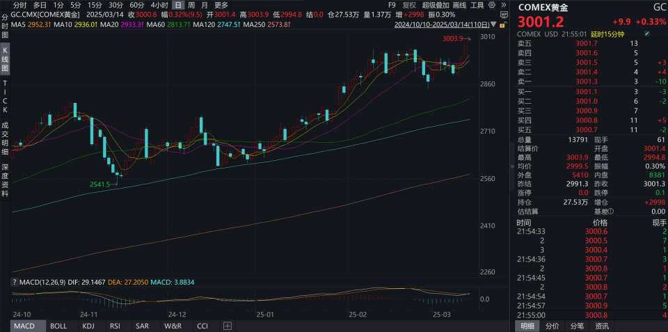Switch to the 周 weekly period
Image resolution: width=668 pixels, height=332 pixels.
[x=191, y=5]
